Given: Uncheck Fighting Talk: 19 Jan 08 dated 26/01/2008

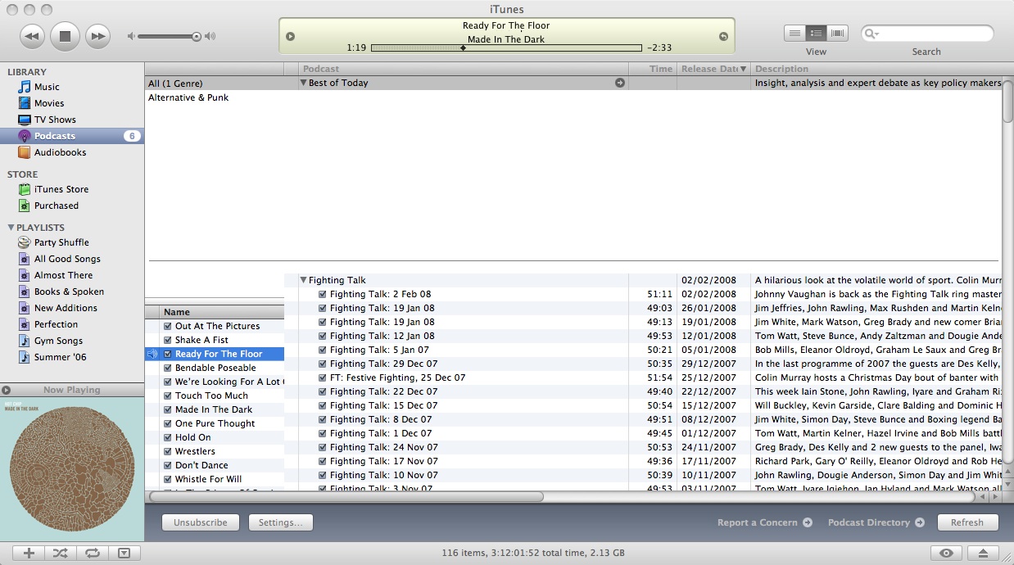Looking at the screenshot, I should 323,308.
